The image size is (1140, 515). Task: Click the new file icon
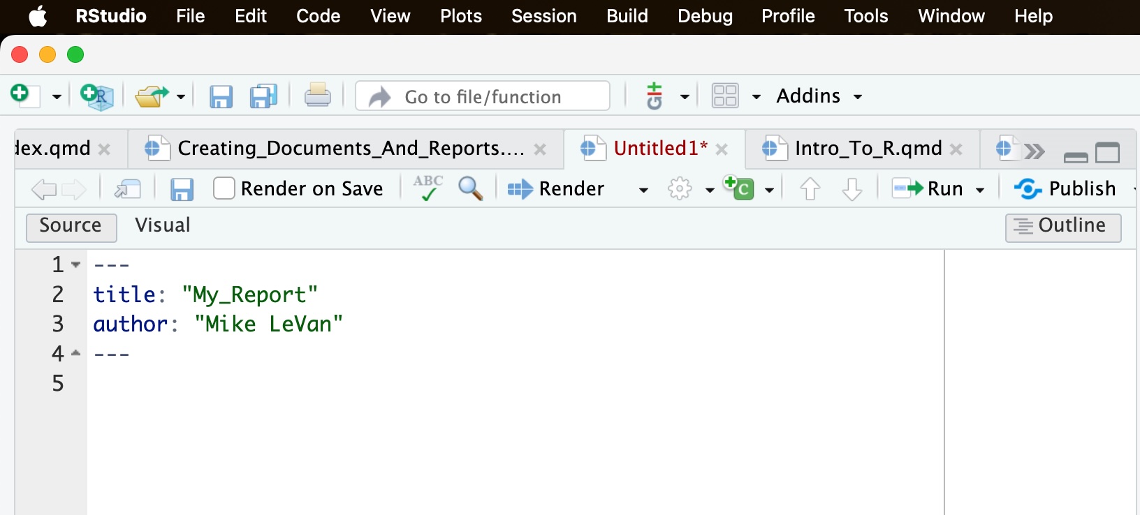[21, 95]
